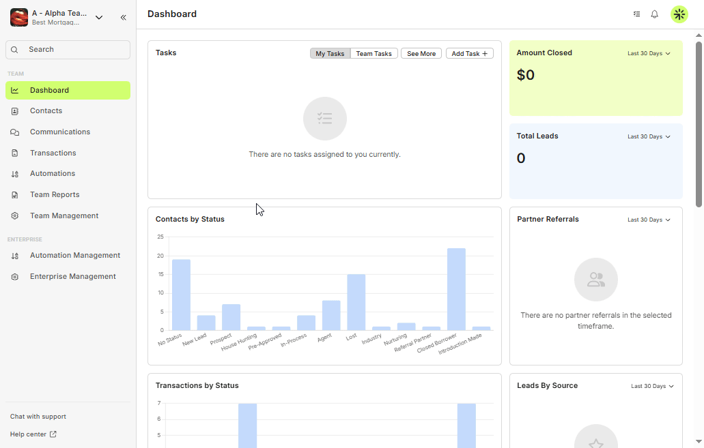Toggle to My Tasks view
This screenshot has height=448, width=704.
pyautogui.click(x=330, y=54)
